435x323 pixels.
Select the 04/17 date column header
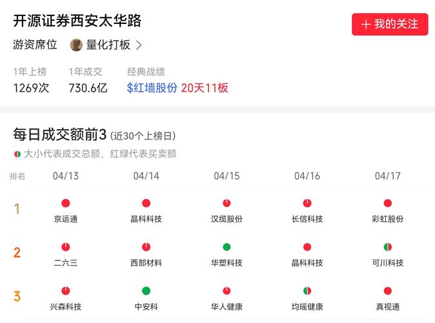(387, 176)
